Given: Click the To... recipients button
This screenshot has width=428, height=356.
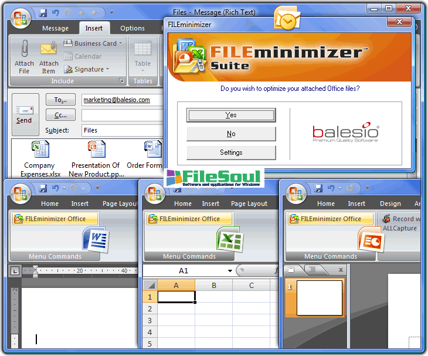Looking at the screenshot, I should pyautogui.click(x=61, y=100).
